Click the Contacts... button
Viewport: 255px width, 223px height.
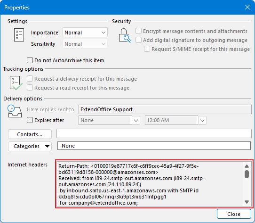tap(30, 134)
